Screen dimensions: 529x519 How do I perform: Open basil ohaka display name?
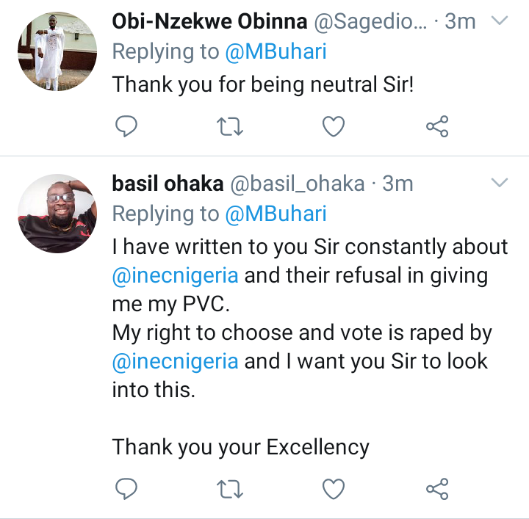pyautogui.click(x=168, y=184)
